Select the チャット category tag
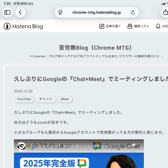168x168 pixels. 46,99
